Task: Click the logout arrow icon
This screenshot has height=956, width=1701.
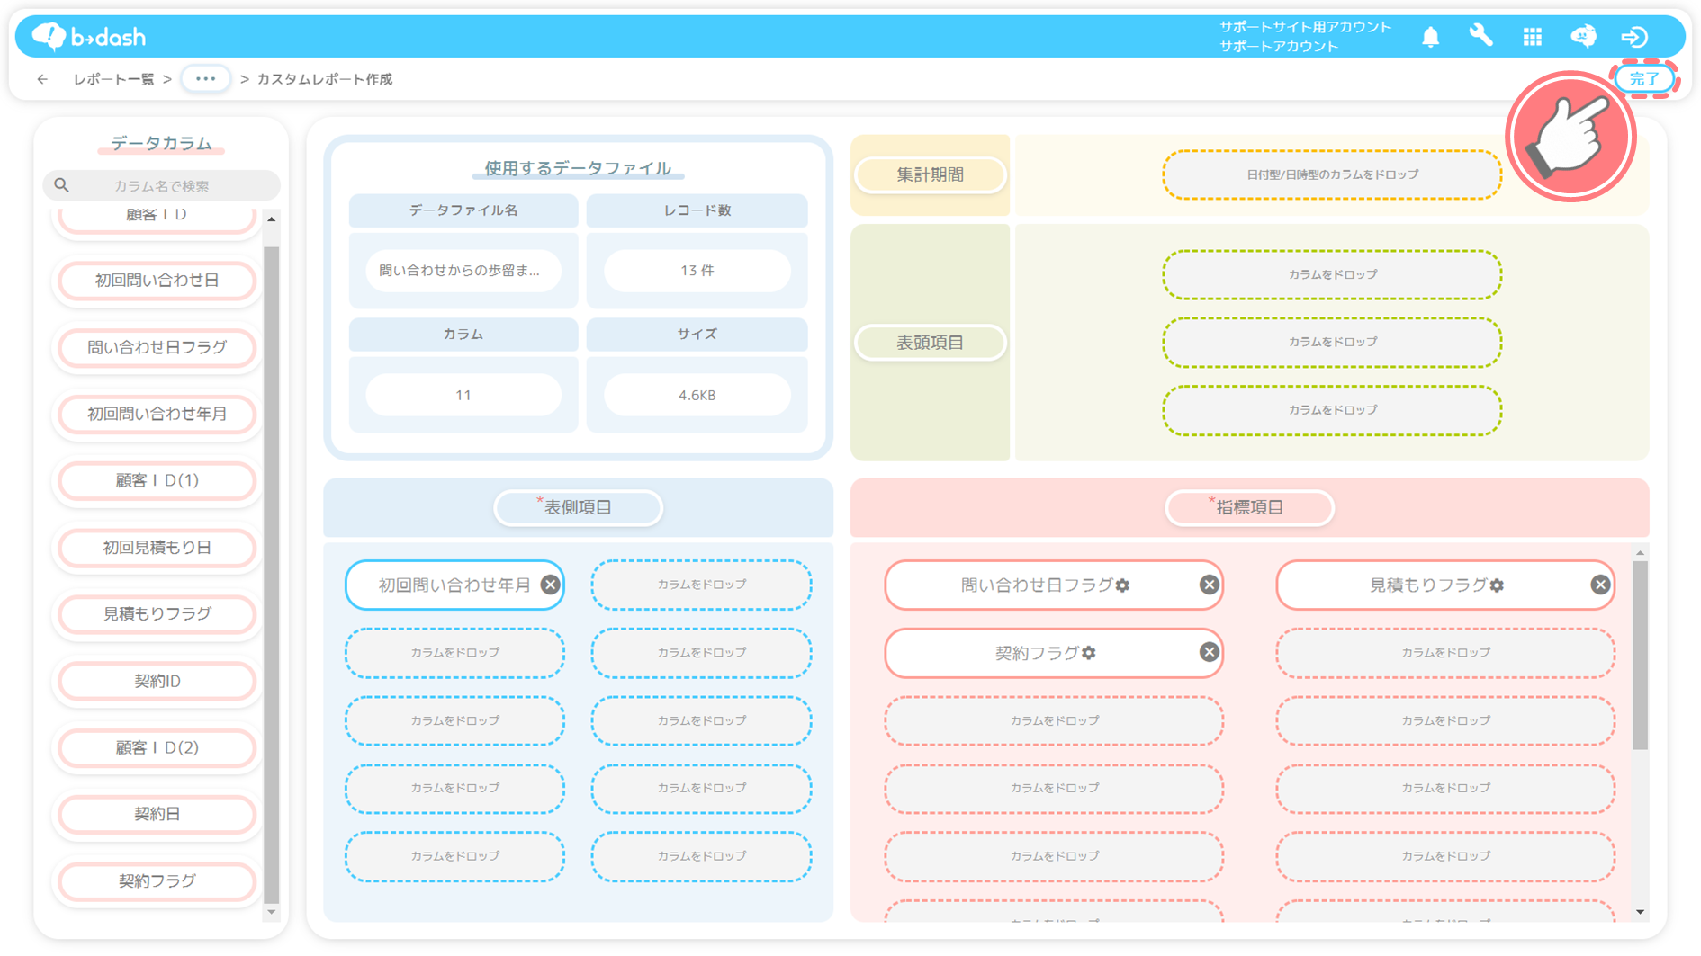Action: click(x=1634, y=37)
